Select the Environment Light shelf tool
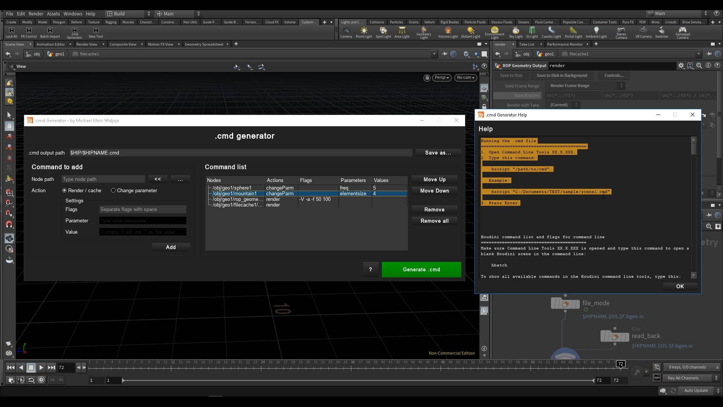 (495, 32)
